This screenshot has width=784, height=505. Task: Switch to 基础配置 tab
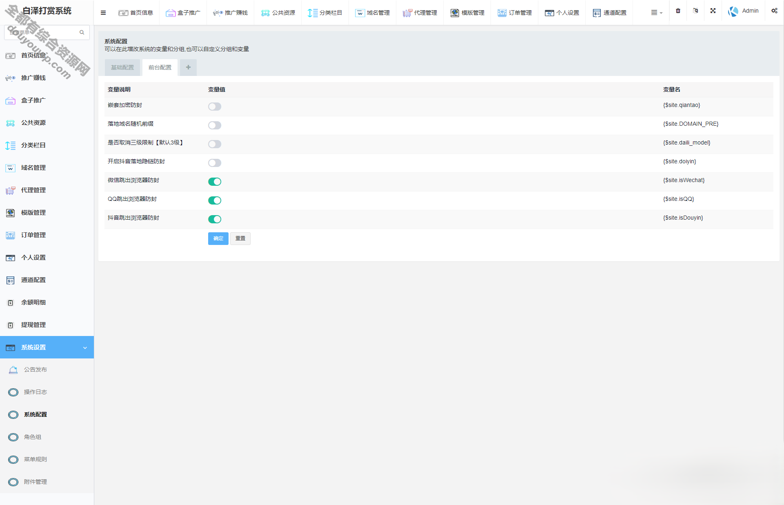(122, 67)
